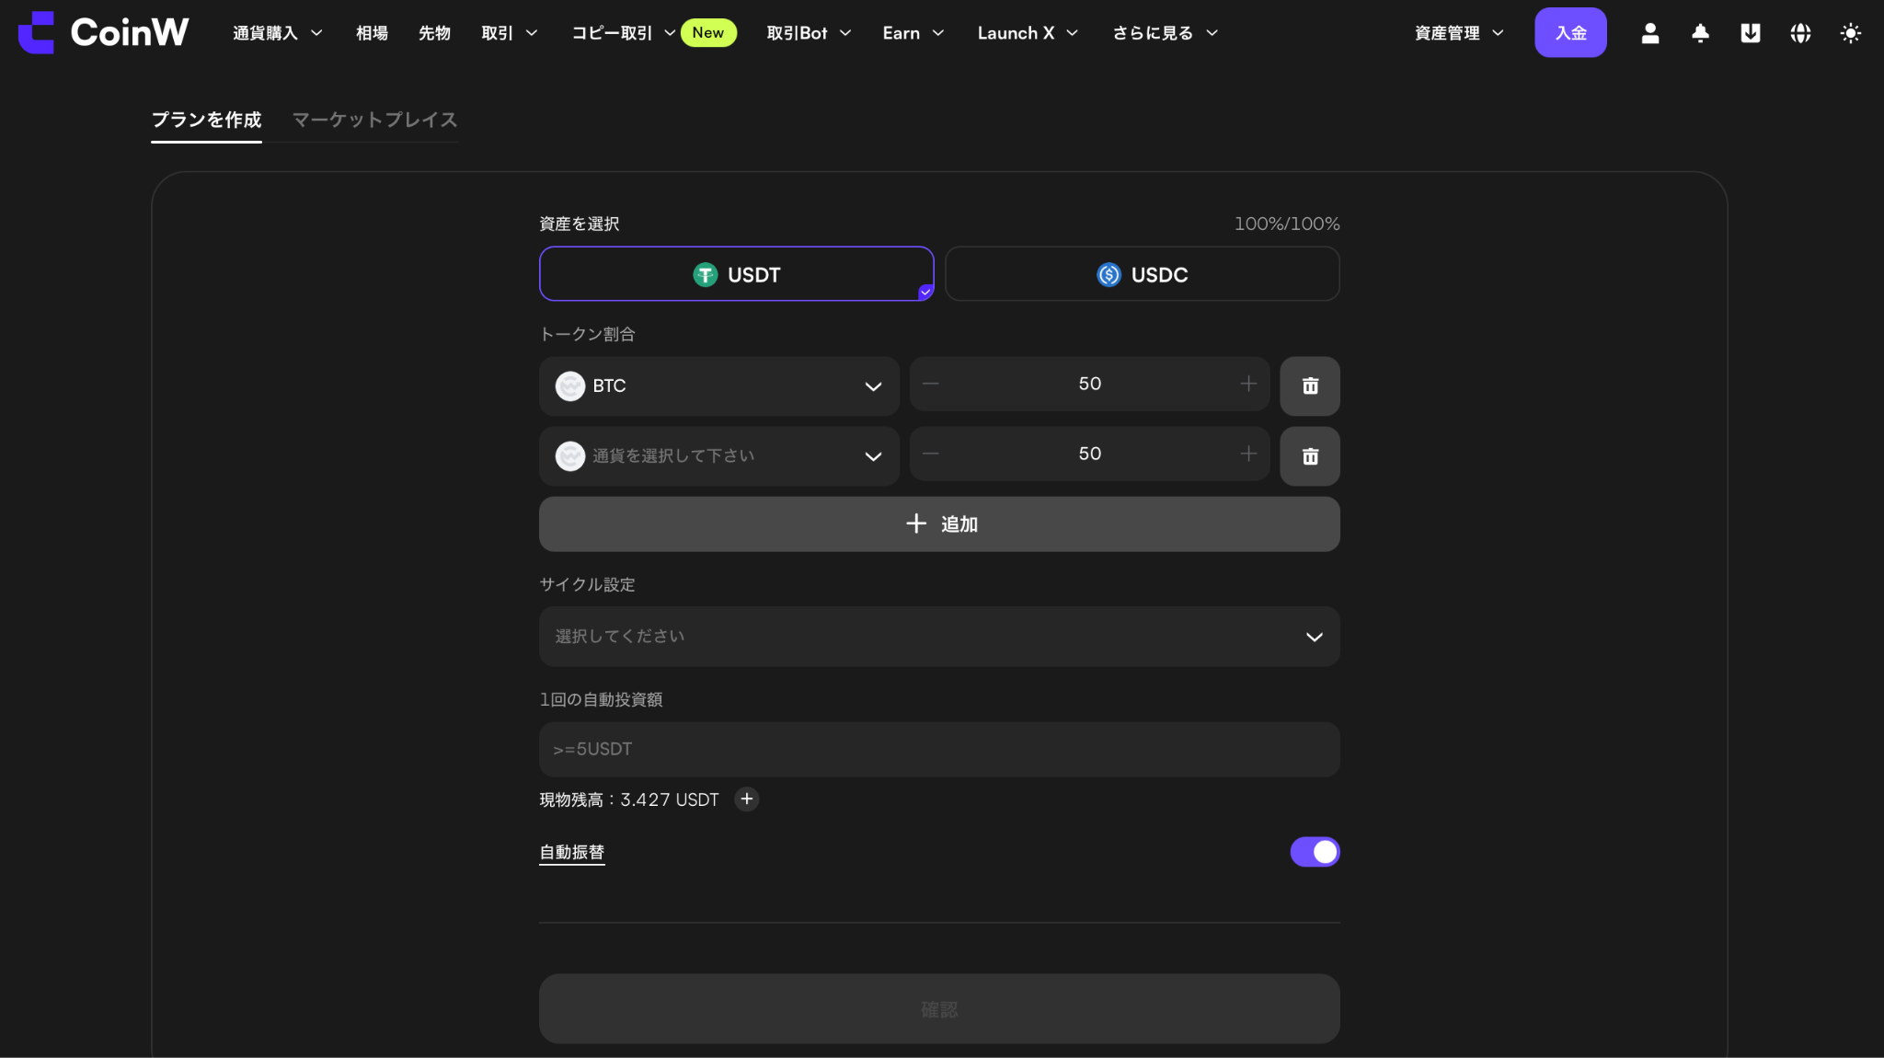Viewport: 1884px width, 1058px height.
Task: Click the 確認 confirm button
Action: [939, 1008]
